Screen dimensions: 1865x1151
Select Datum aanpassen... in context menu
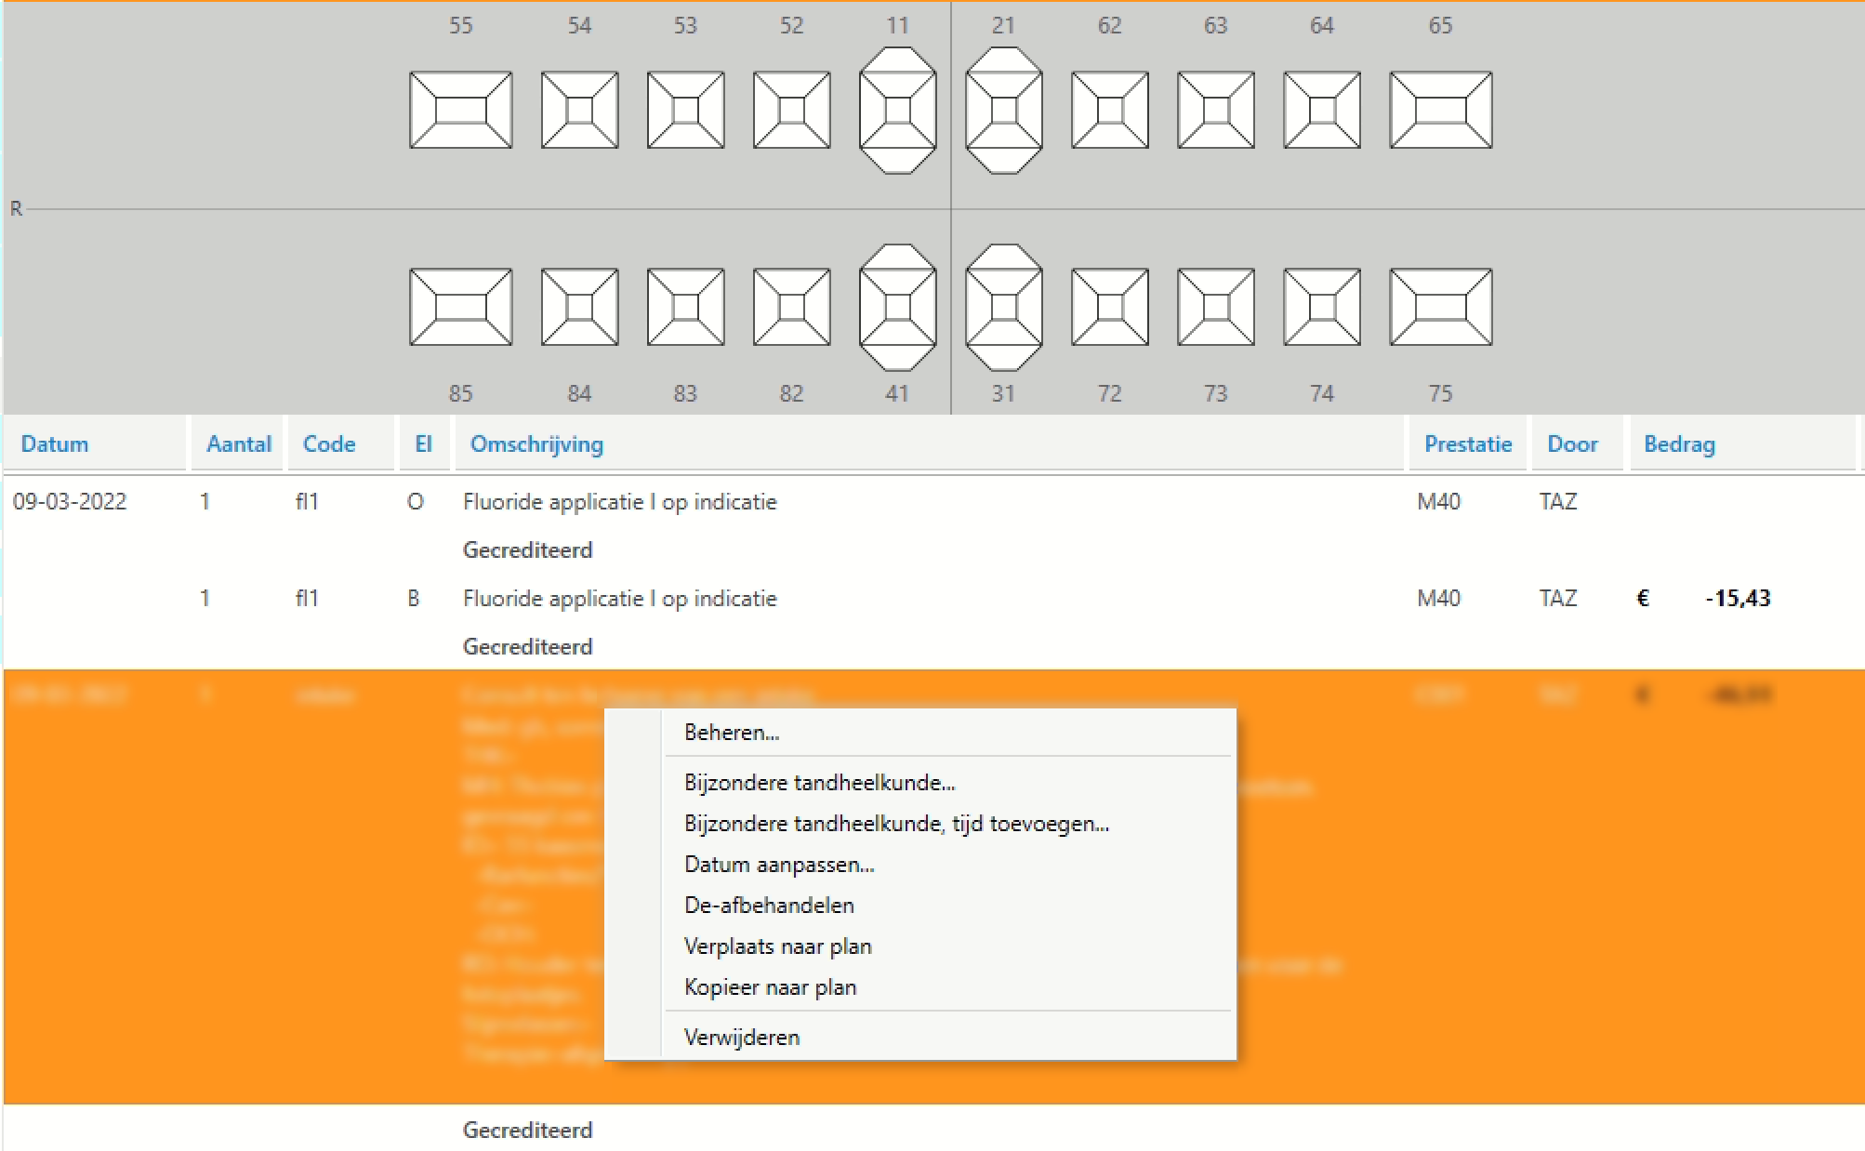[x=920, y=865]
